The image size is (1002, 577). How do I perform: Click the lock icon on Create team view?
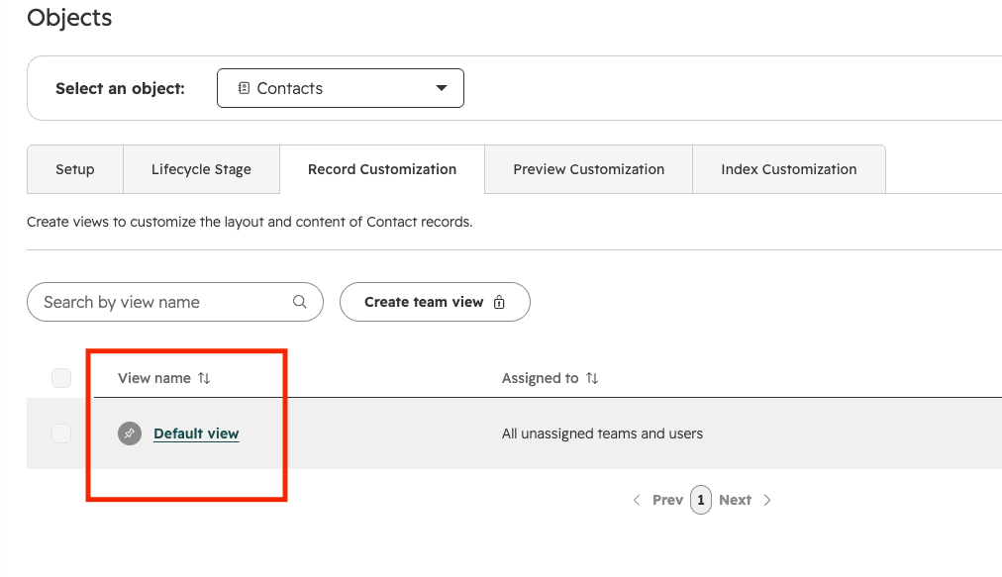point(499,302)
